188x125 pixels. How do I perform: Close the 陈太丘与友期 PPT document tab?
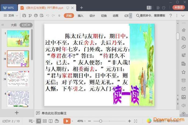(73, 8)
